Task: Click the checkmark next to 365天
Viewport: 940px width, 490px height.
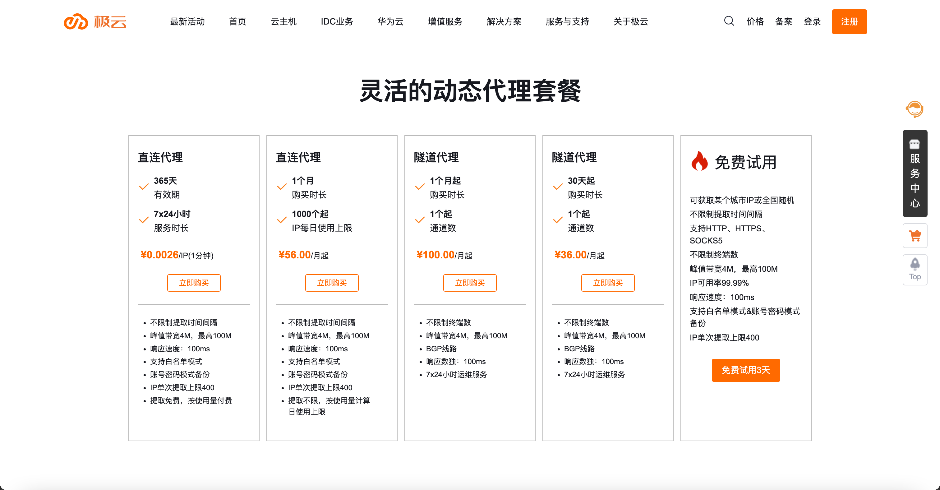Action: click(x=144, y=187)
